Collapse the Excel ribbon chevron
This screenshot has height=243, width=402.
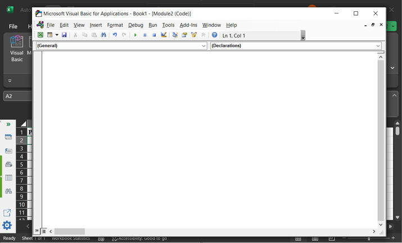point(392,67)
